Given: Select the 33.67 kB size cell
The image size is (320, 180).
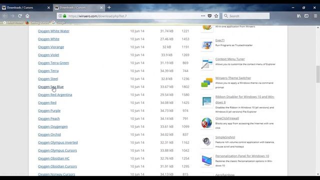Looking at the screenshot, I should pos(166,86).
